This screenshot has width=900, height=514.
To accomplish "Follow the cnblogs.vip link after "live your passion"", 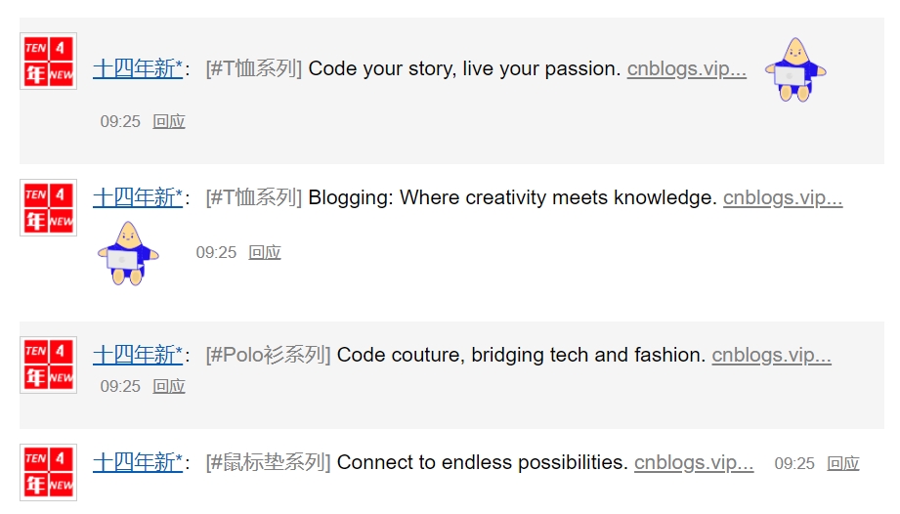I will click(x=686, y=68).
